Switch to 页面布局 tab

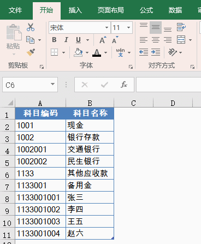pos(111,10)
